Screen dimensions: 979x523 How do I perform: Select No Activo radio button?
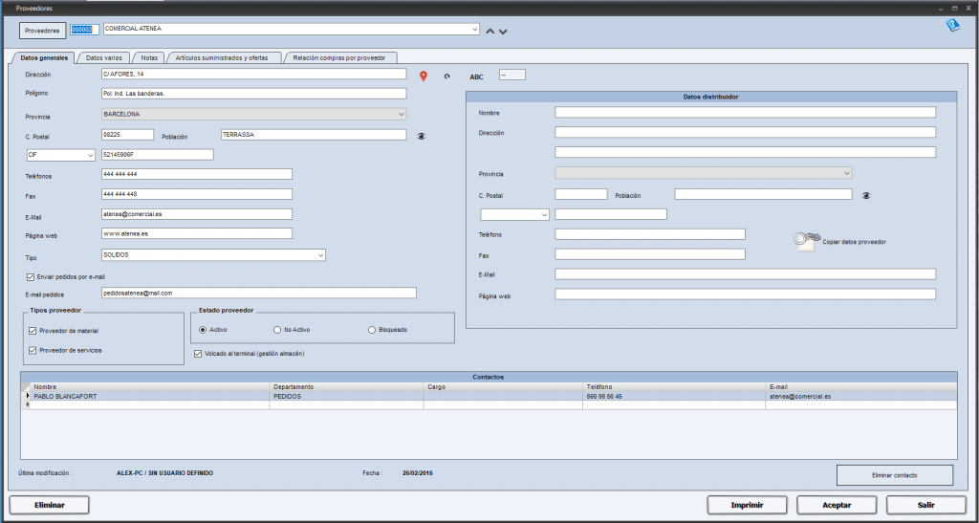[x=277, y=330]
